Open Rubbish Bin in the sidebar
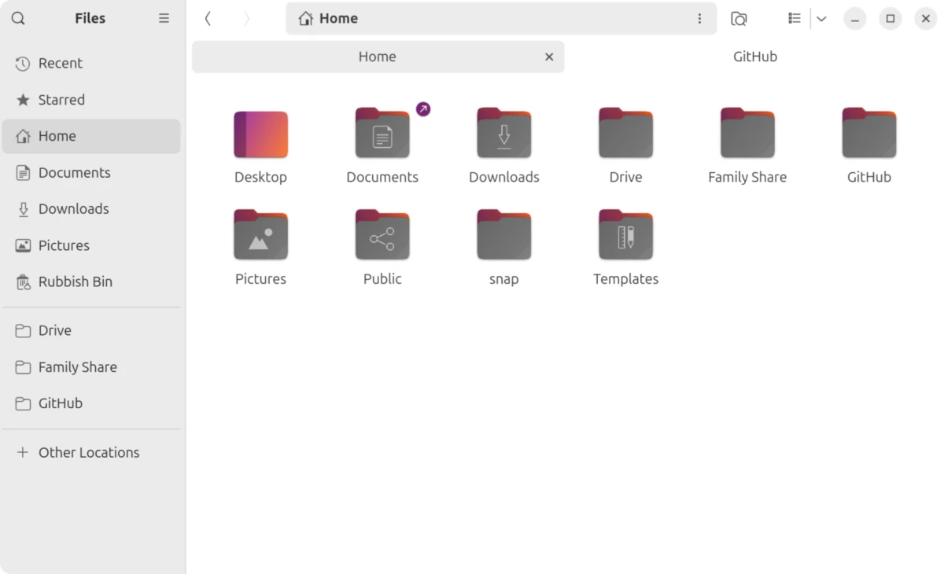The width and height of the screenshot is (944, 574). click(75, 281)
